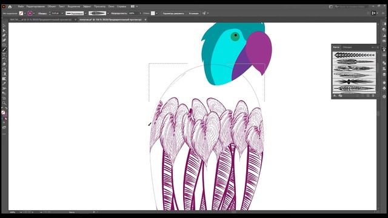Select the Rotate tool
Screen dimensions: 388x218
(x=4, y=59)
